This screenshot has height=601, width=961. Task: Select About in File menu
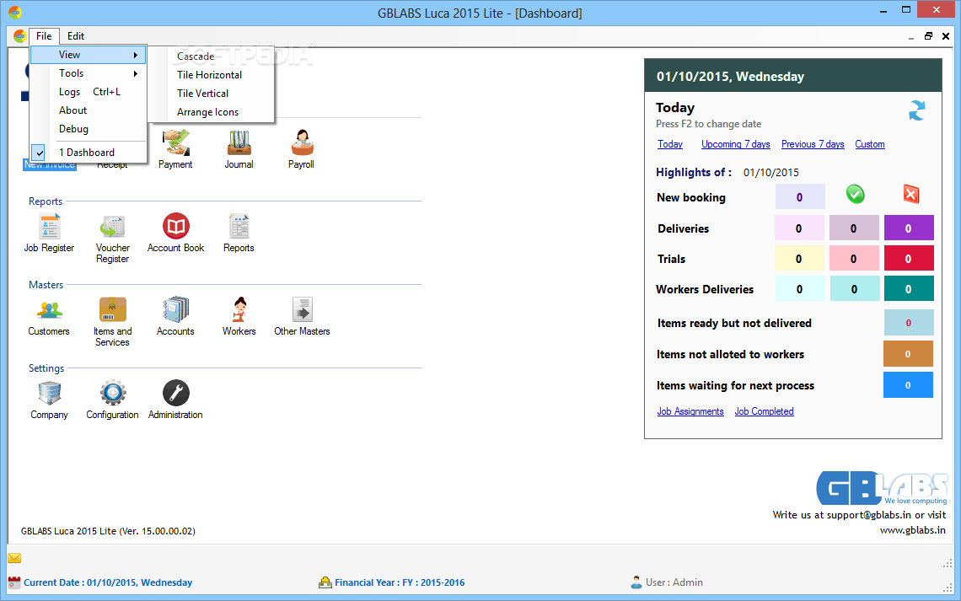[89, 110]
